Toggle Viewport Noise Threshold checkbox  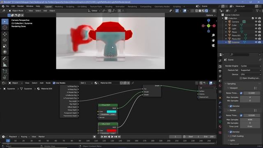coord(241,93)
